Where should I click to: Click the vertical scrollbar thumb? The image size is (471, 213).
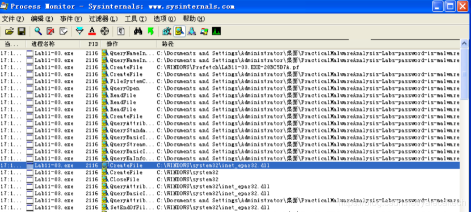[464, 74]
